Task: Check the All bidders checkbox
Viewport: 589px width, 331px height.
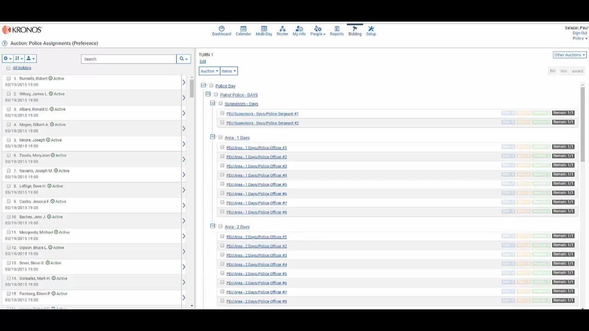Action: tap(8, 68)
